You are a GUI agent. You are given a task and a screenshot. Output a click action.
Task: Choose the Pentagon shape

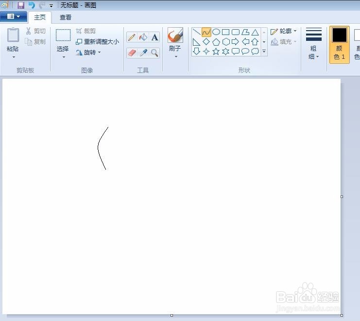pyautogui.click(x=216, y=42)
